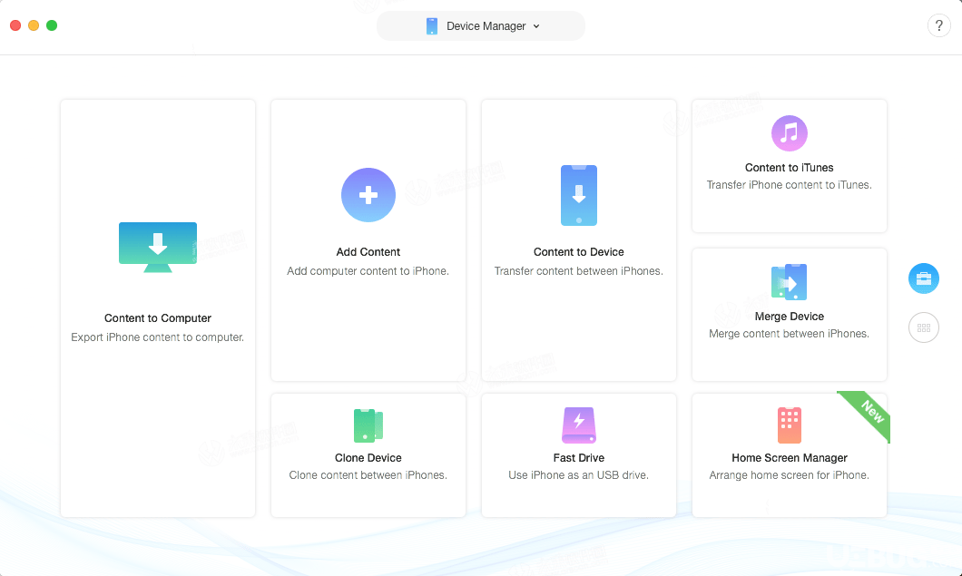This screenshot has width=962, height=576.
Task: Select the Home Screen Manager panel
Action: tap(789, 454)
